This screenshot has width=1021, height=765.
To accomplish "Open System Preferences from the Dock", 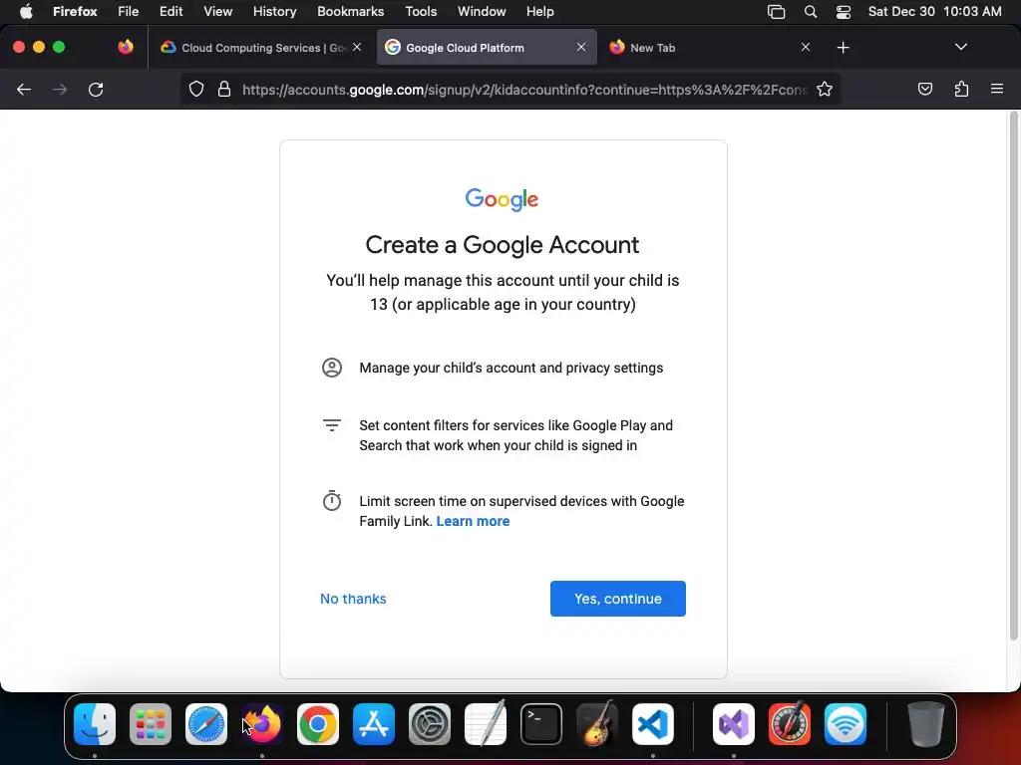I will [x=430, y=724].
